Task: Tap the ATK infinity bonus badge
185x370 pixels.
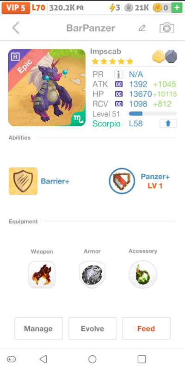Action: [119, 84]
